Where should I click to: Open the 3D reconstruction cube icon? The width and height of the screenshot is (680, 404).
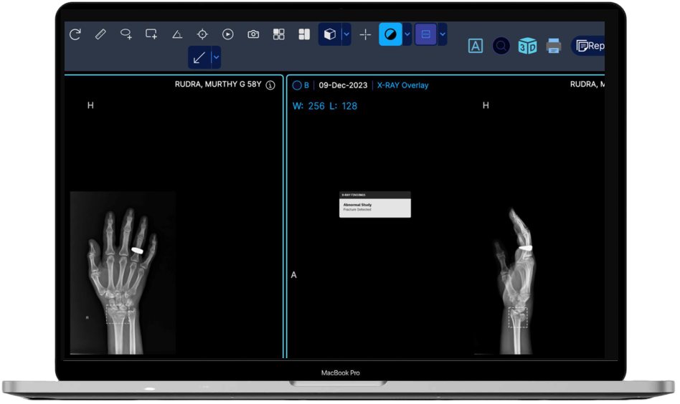527,46
